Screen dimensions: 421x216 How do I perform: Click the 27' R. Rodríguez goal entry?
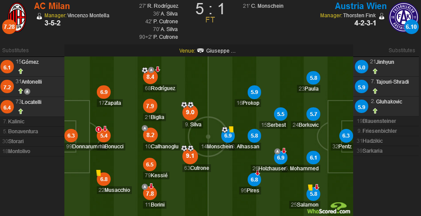tap(159, 6)
